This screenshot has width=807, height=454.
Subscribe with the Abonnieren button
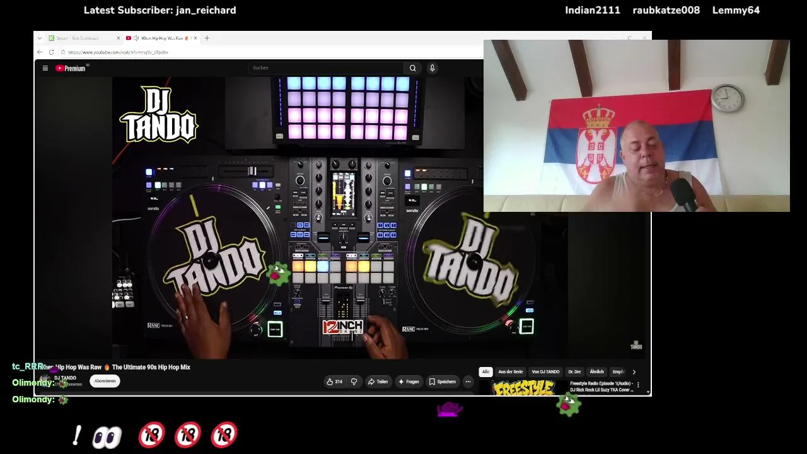105,381
